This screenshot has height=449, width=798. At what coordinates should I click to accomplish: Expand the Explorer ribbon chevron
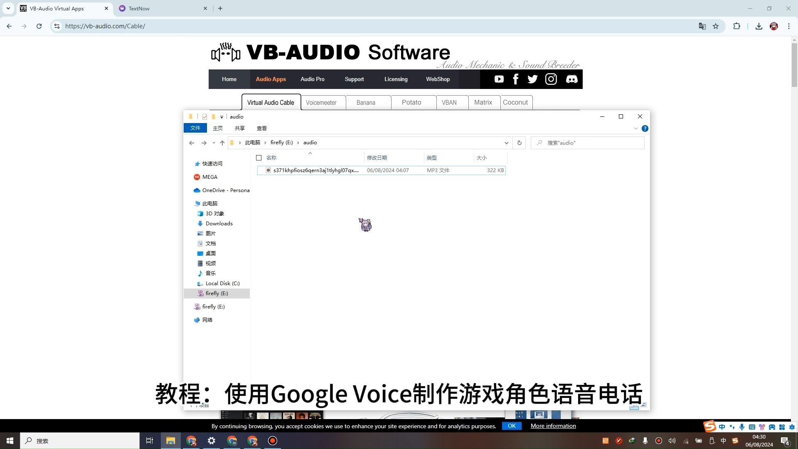pyautogui.click(x=635, y=128)
